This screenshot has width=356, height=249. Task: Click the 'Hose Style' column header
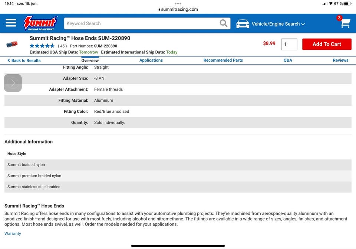click(x=17, y=154)
